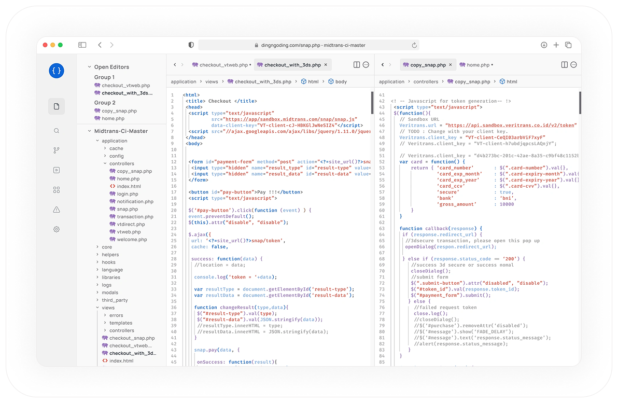This screenshot has height=403, width=618.
Task: Click body in left editor breadcrumb
Action: coord(338,81)
